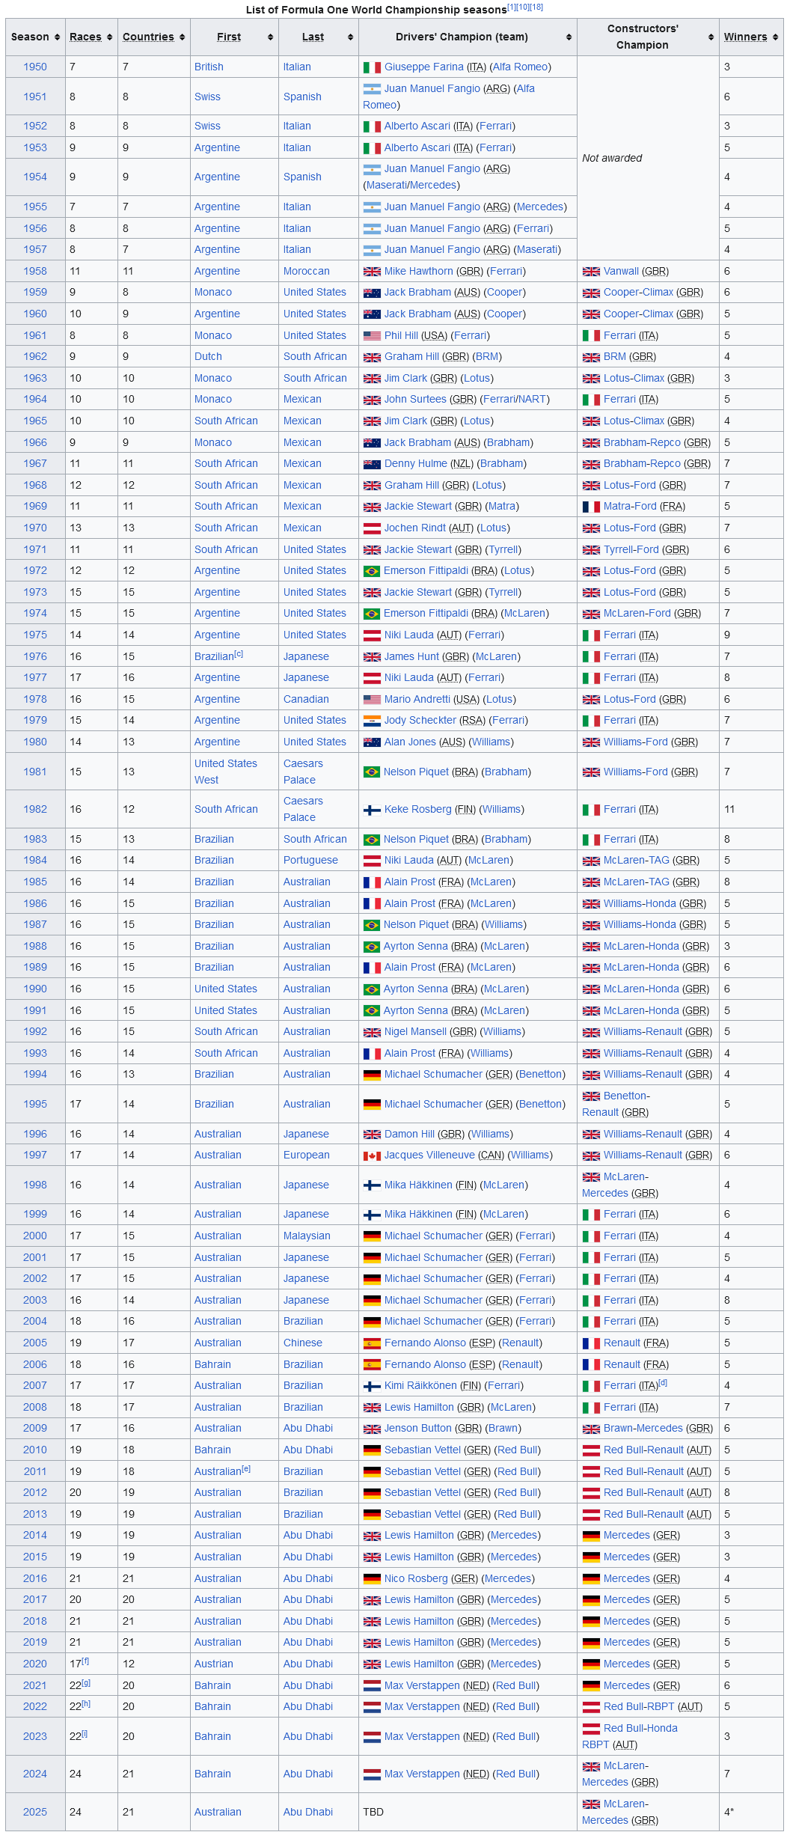Open the Matra-Ford constructor link
The image size is (790, 1838).
631,506
